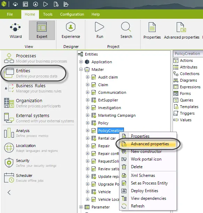The height and width of the screenshot is (213, 203).
Task: Expand the Audit claim entity
Action: (x=87, y=77)
